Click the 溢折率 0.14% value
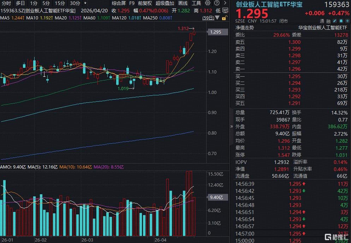The width and height of the screenshot is (351, 243). pyautogui.click(x=340, y=162)
